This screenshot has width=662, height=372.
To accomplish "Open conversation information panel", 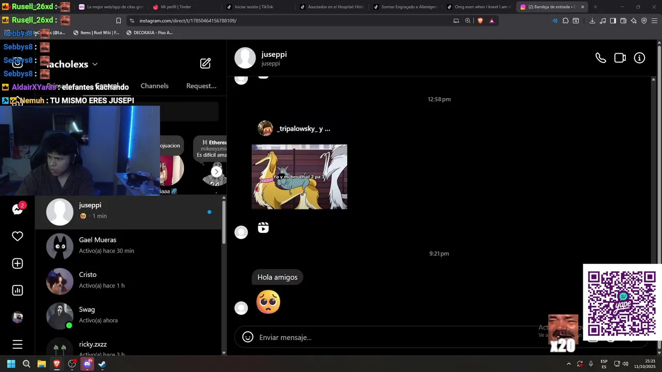I will click(640, 58).
